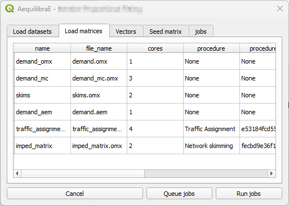This screenshot has width=289, height=206.
Task: Select the demand_aem name cell
Action: click(x=42, y=112)
